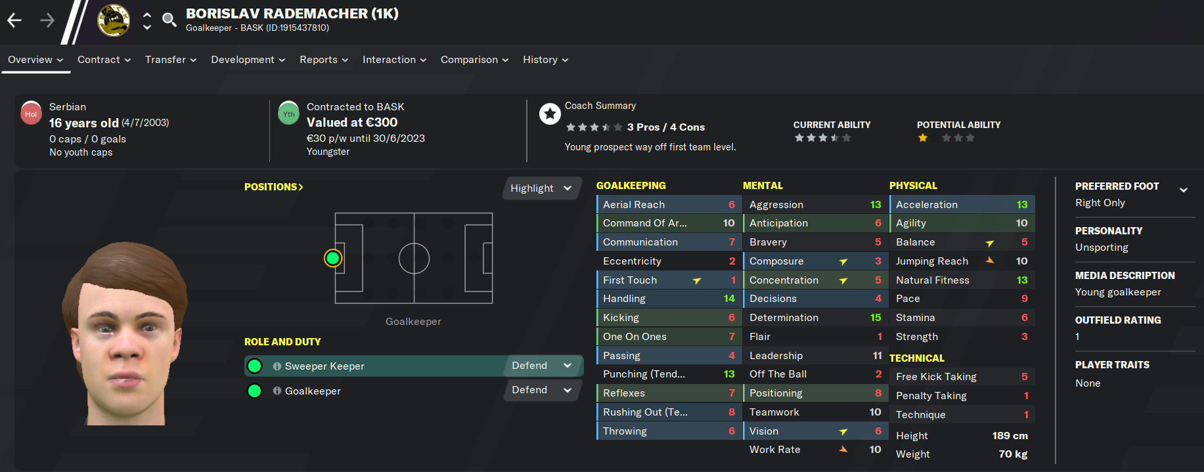The height and width of the screenshot is (472, 1204).
Task: Click the 3 Pros / 4 Cons text
Action: (666, 127)
